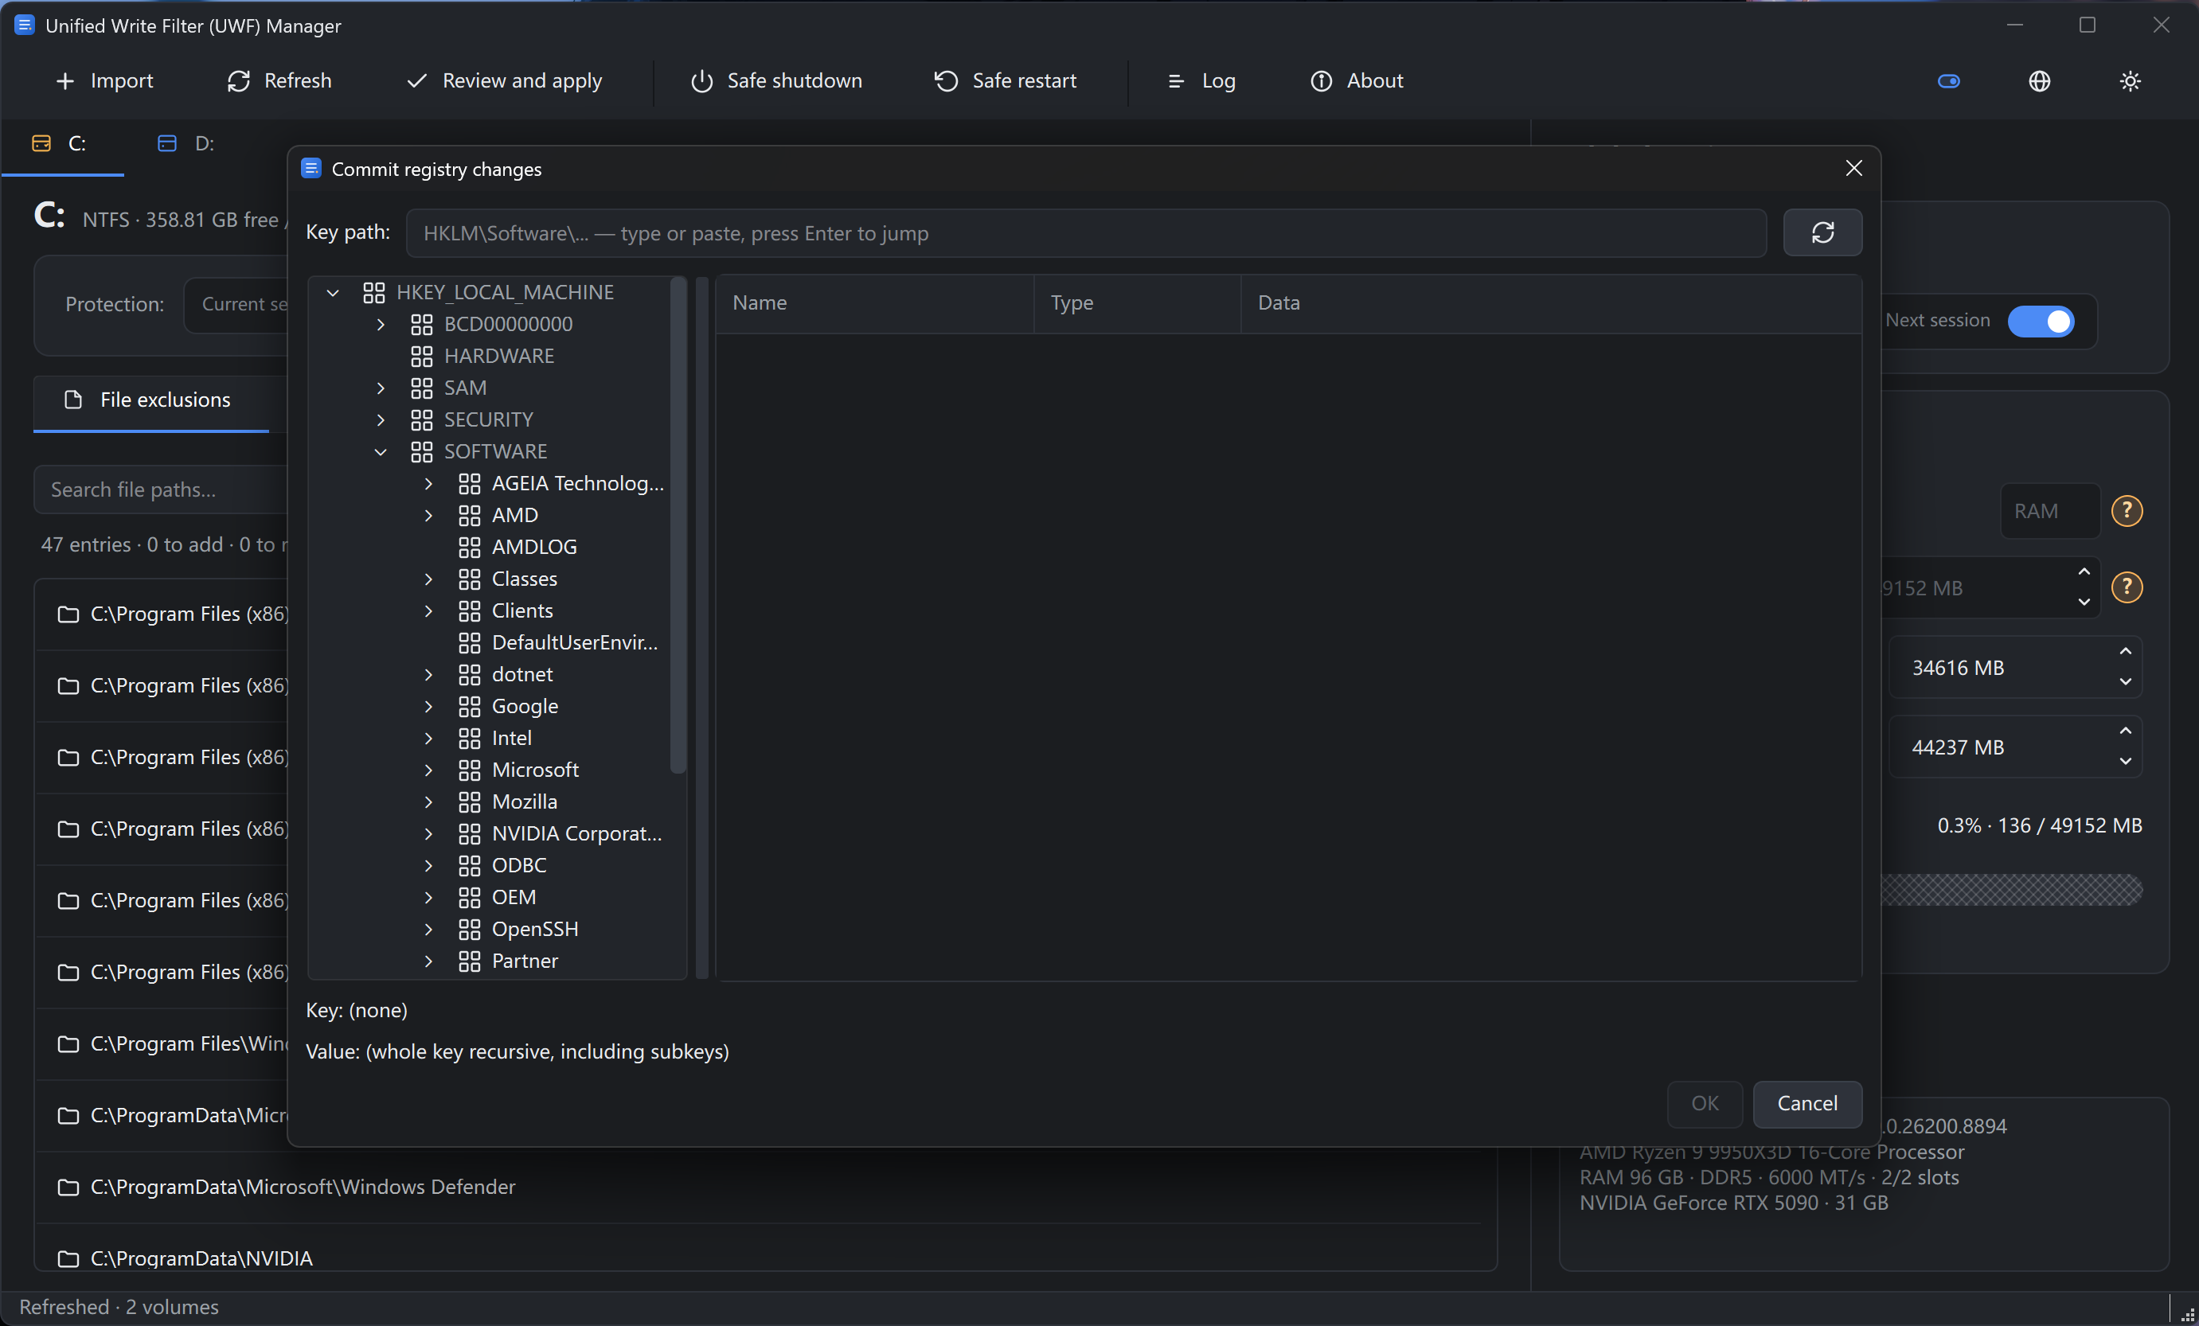
Task: Select the OEM registry key
Action: pyautogui.click(x=514, y=897)
